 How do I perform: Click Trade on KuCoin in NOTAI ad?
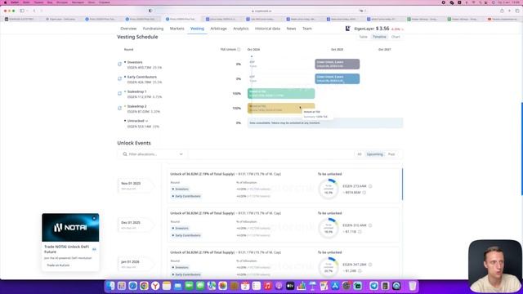pyautogui.click(x=58, y=265)
